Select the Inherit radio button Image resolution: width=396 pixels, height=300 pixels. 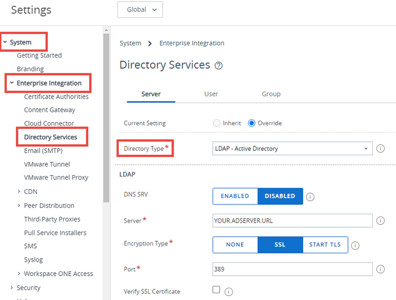[x=217, y=123]
